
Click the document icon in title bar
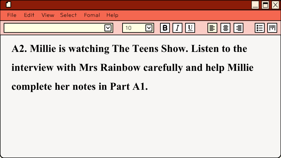coord(8,5)
